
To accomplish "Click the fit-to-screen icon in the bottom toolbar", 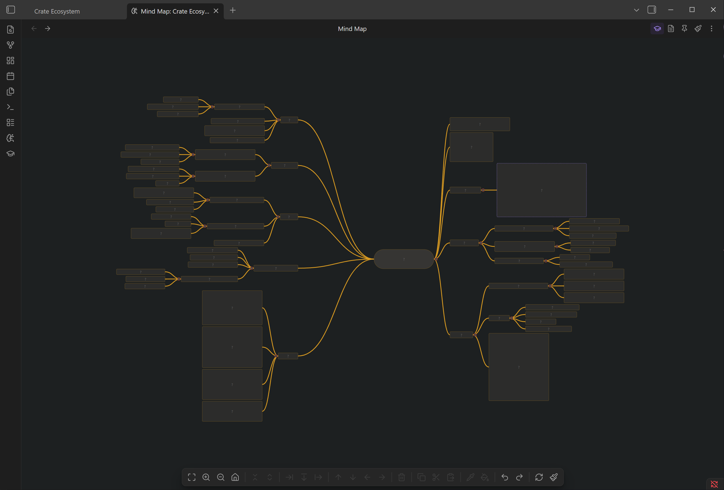I will click(x=192, y=477).
